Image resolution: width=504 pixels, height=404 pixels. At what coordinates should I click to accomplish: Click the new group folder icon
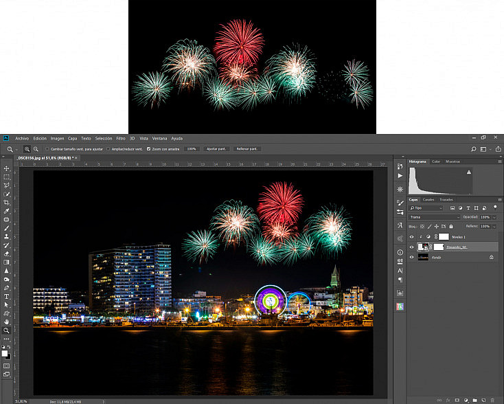[x=474, y=400]
